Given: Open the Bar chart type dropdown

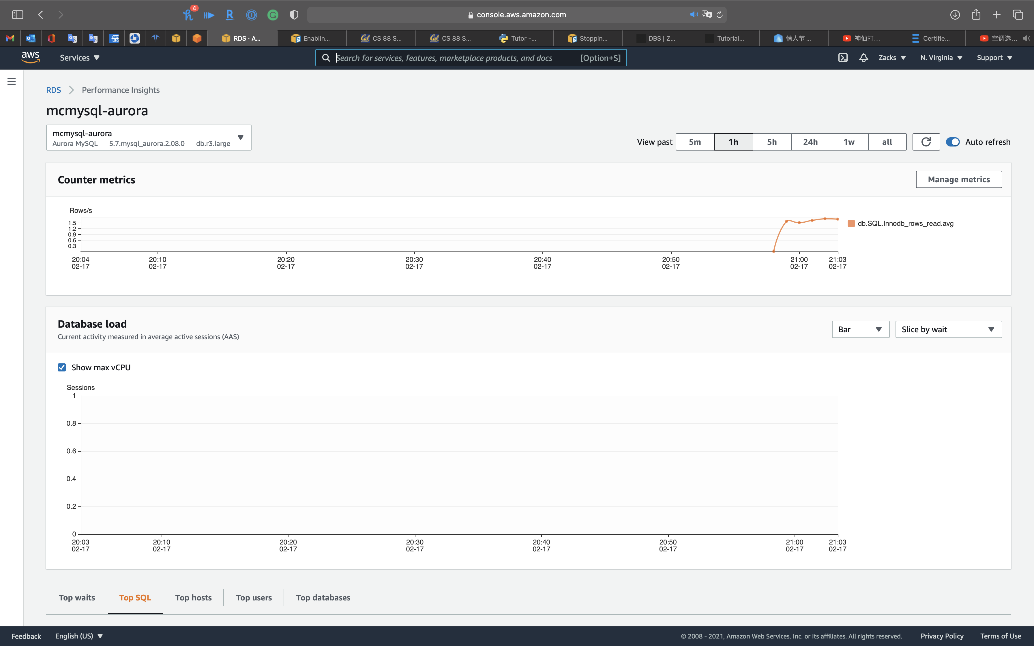Looking at the screenshot, I should coord(860,329).
